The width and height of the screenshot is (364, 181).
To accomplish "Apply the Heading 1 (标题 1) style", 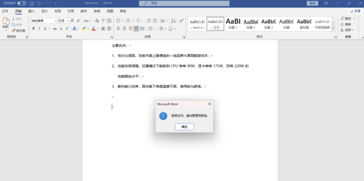I will point(233,24).
